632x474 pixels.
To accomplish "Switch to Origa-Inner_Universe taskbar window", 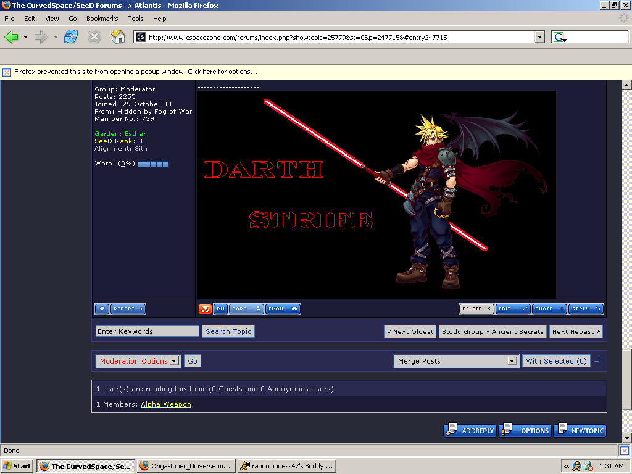I will coord(186,466).
